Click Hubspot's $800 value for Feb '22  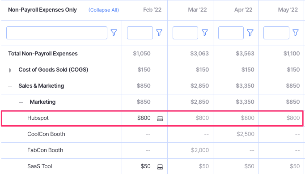pyautogui.click(x=144, y=118)
